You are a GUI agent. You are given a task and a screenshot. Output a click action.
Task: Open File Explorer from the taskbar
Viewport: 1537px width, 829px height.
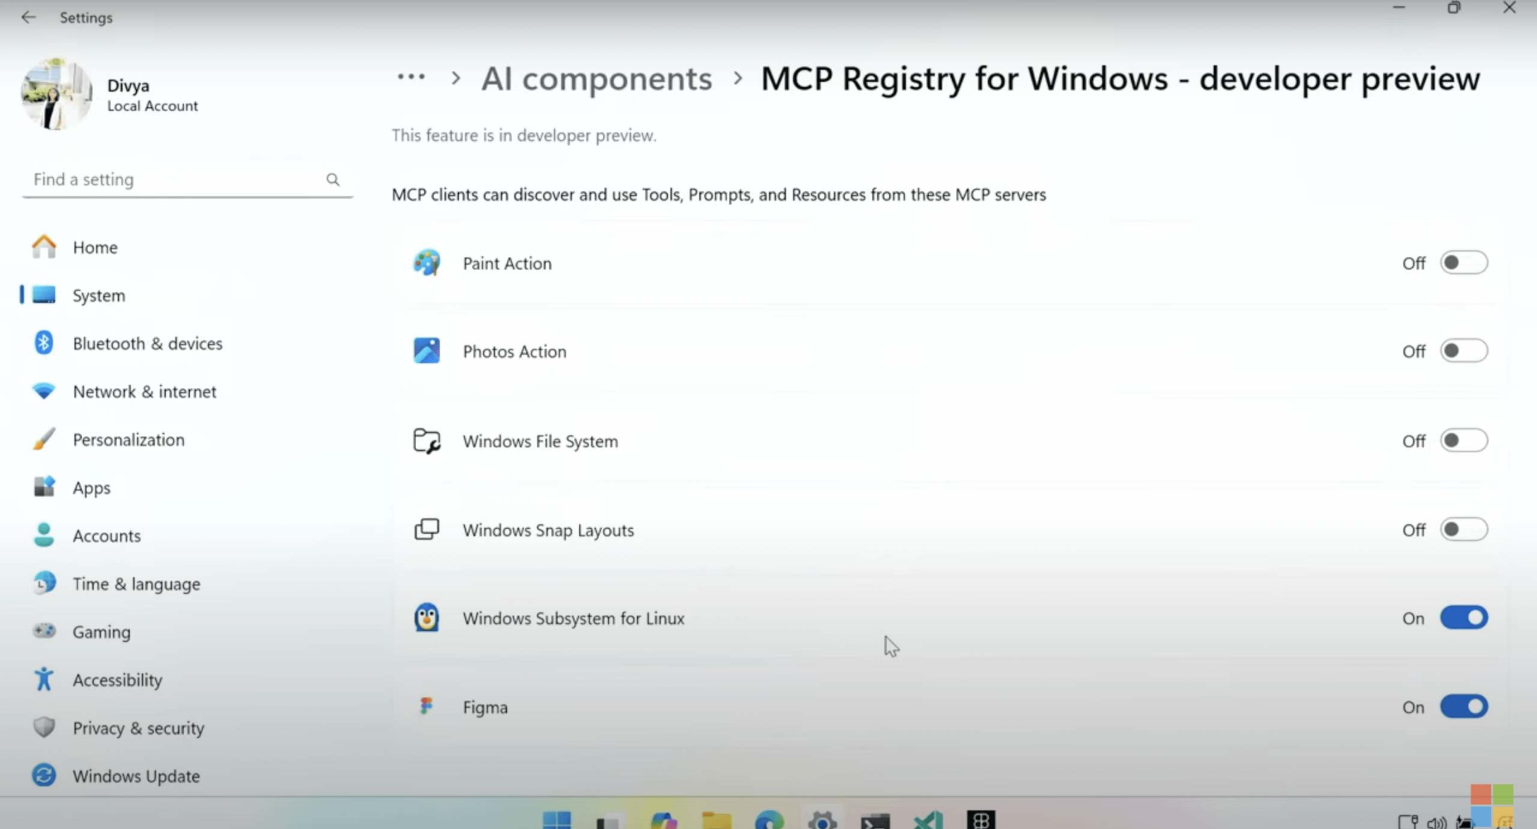click(717, 820)
